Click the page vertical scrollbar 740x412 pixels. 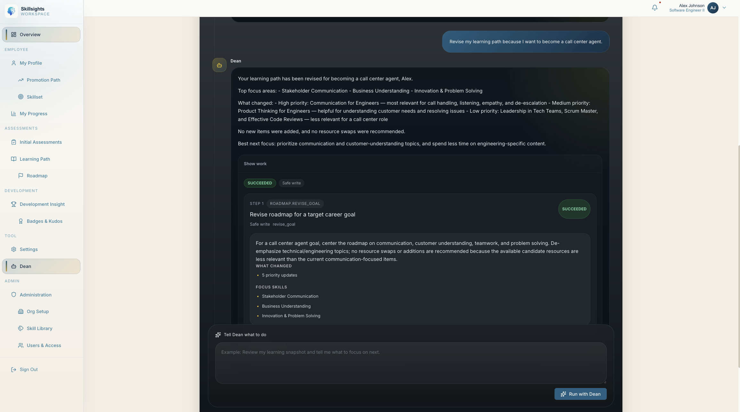point(738,256)
